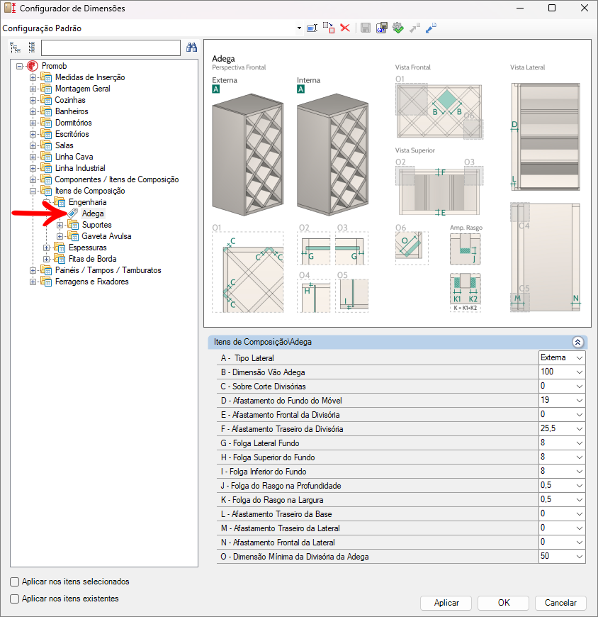Image resolution: width=598 pixels, height=617 pixels.
Task: Click the Aplicar button
Action: click(x=446, y=603)
